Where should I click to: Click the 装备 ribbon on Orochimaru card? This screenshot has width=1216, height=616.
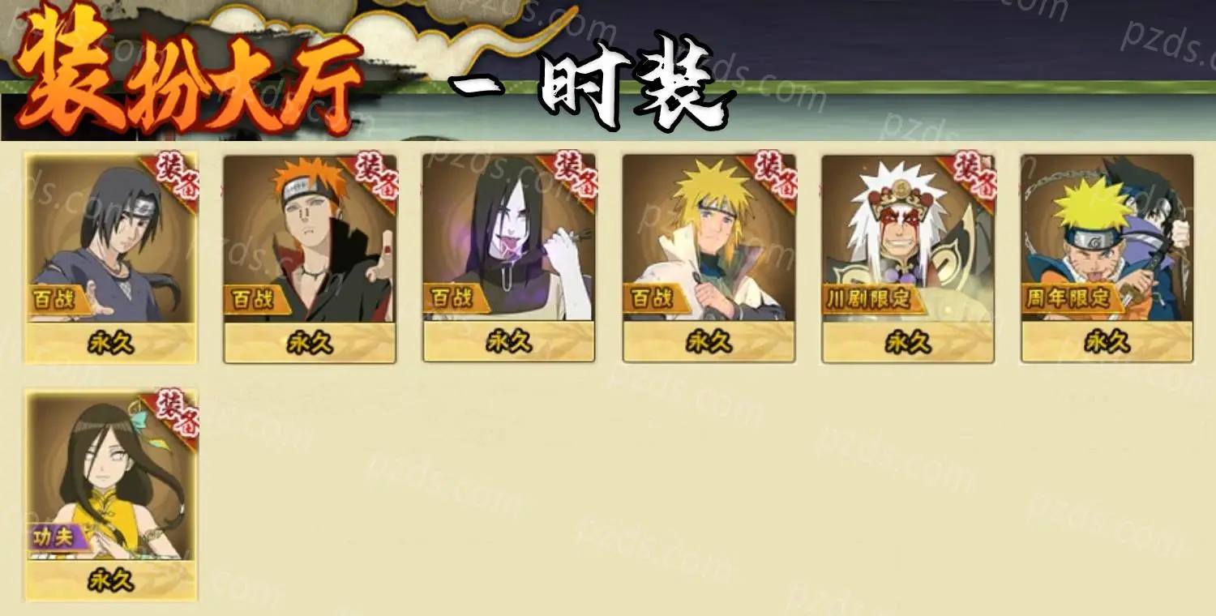click(571, 173)
